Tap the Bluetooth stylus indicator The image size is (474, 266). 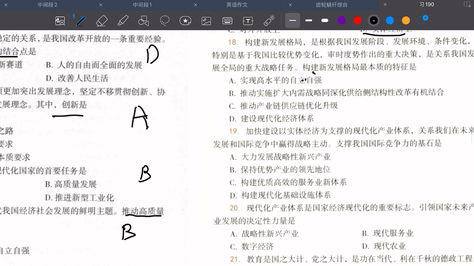(74, 16)
